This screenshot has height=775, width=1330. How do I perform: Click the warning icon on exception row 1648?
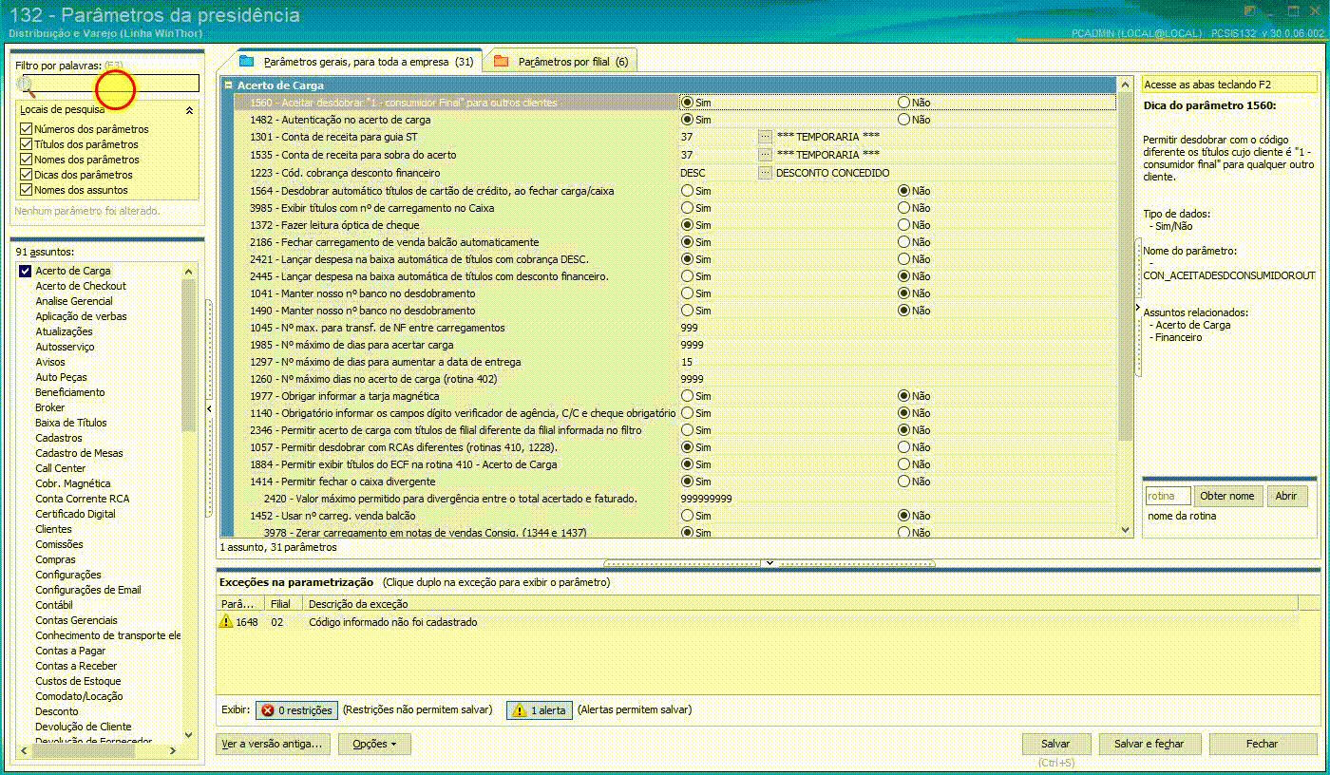click(x=226, y=622)
